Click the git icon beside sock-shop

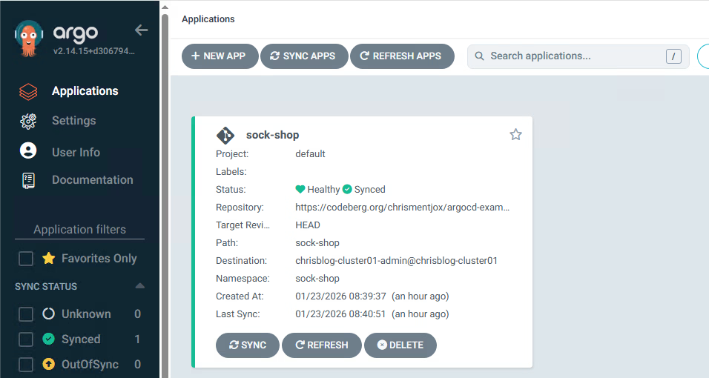click(225, 135)
